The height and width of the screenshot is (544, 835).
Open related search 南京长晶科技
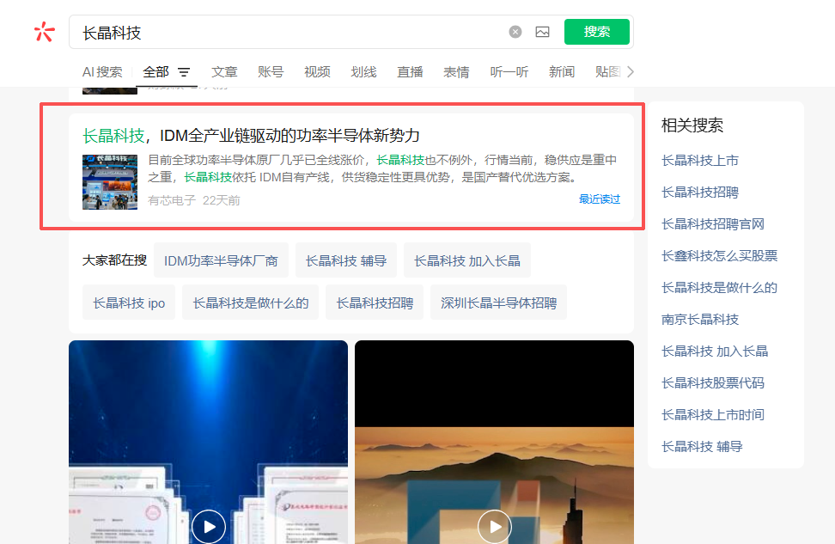tap(700, 319)
